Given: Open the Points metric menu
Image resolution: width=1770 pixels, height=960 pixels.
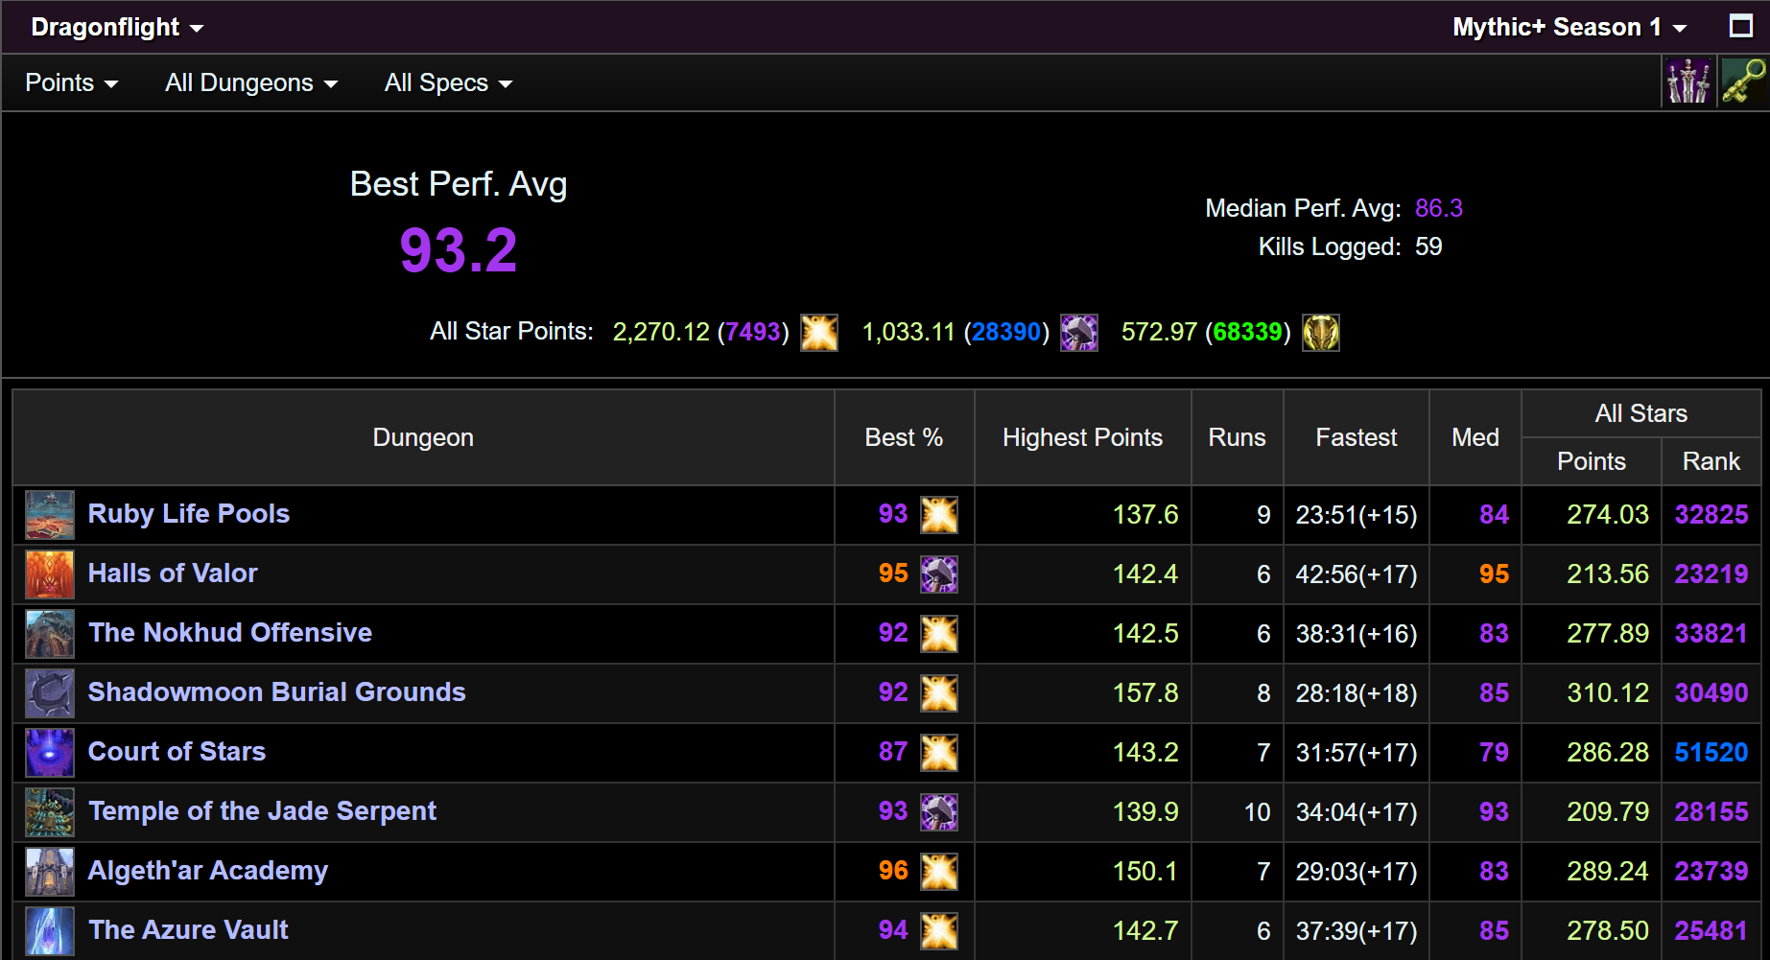Looking at the screenshot, I should (72, 83).
